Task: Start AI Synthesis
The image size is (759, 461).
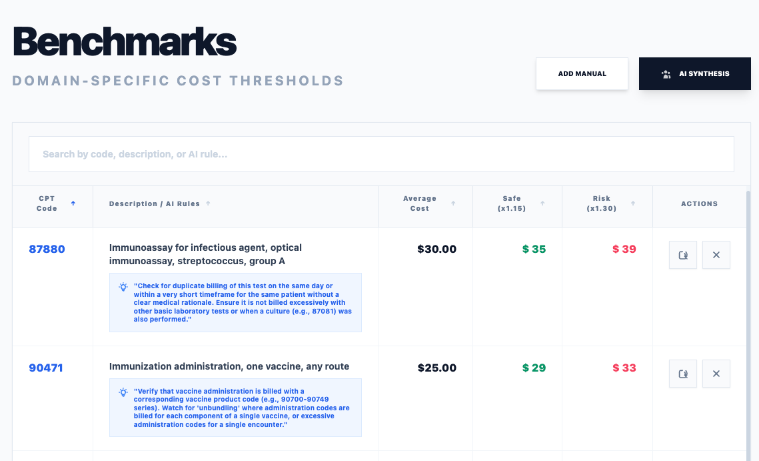Action: (695, 73)
